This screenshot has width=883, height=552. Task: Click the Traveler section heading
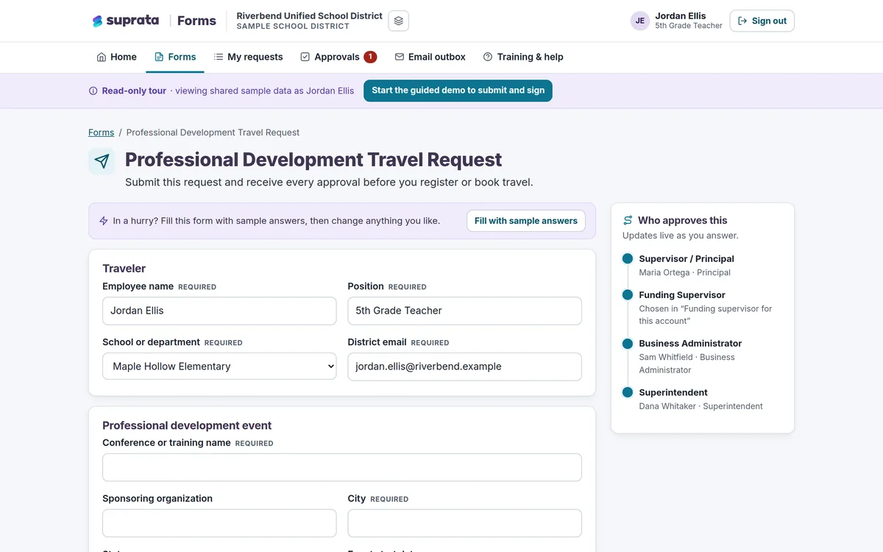pyautogui.click(x=124, y=269)
